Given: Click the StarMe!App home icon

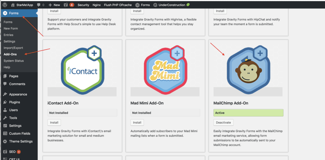Looking at the screenshot, I should pyautogui.click(x=13, y=5).
